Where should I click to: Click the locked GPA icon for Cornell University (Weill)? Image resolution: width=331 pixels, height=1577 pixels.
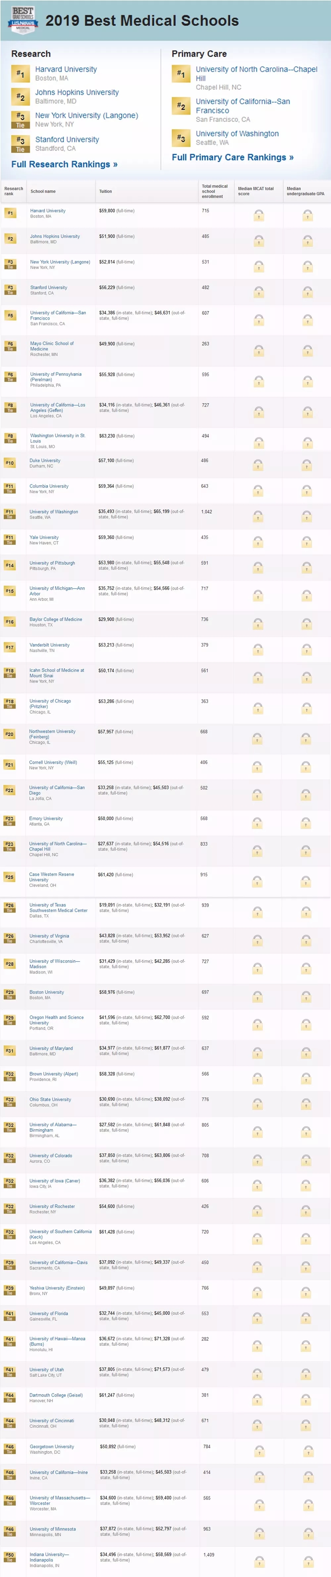[x=306, y=766]
